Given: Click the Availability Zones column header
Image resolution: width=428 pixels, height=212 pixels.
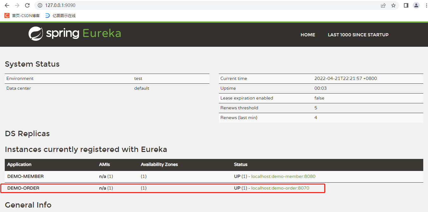Looking at the screenshot, I should [159, 165].
